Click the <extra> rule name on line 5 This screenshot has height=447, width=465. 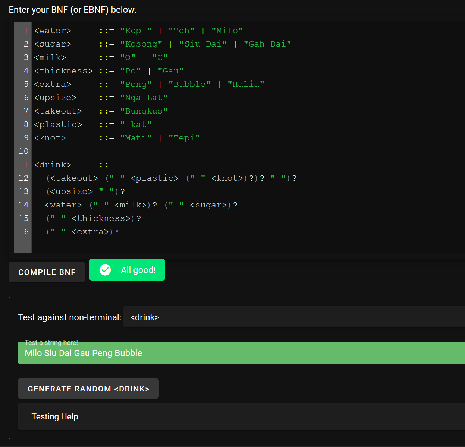coord(53,84)
